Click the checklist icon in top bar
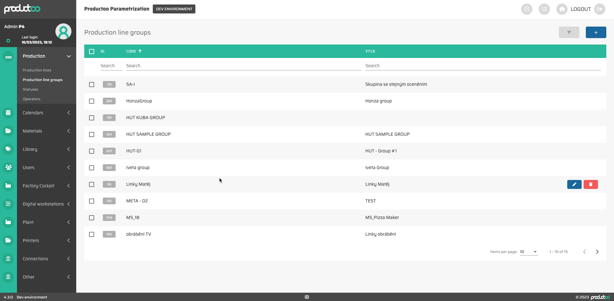 526,9
